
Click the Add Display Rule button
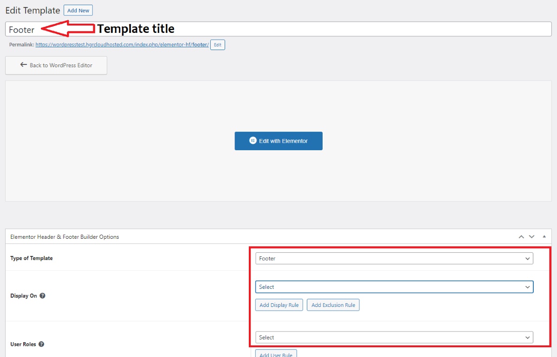click(278, 305)
